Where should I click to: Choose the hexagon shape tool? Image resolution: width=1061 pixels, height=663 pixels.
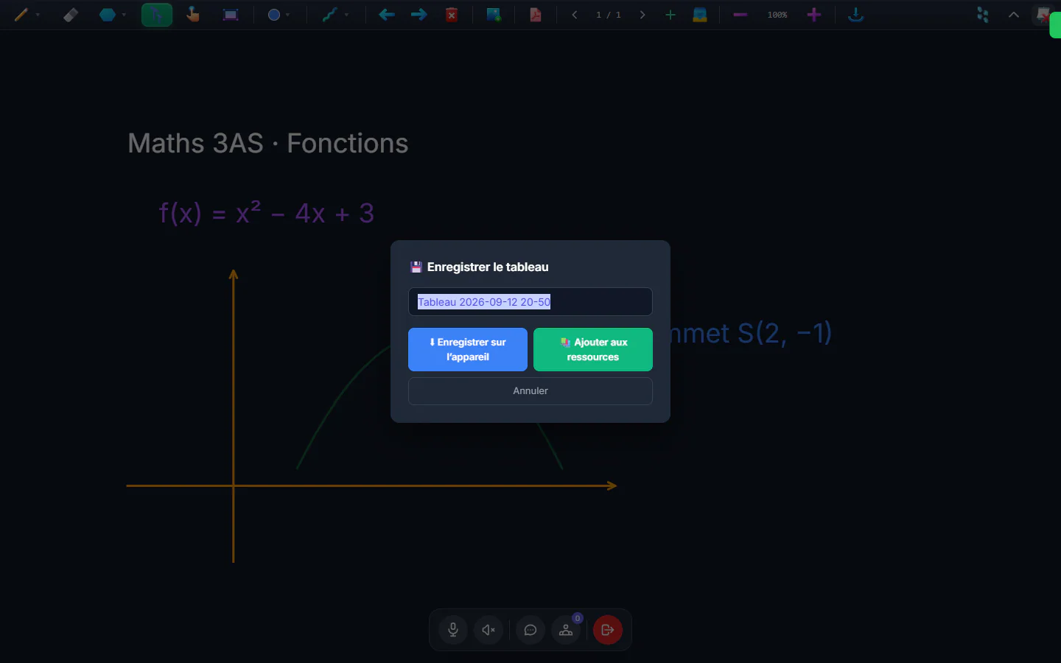[x=108, y=15]
